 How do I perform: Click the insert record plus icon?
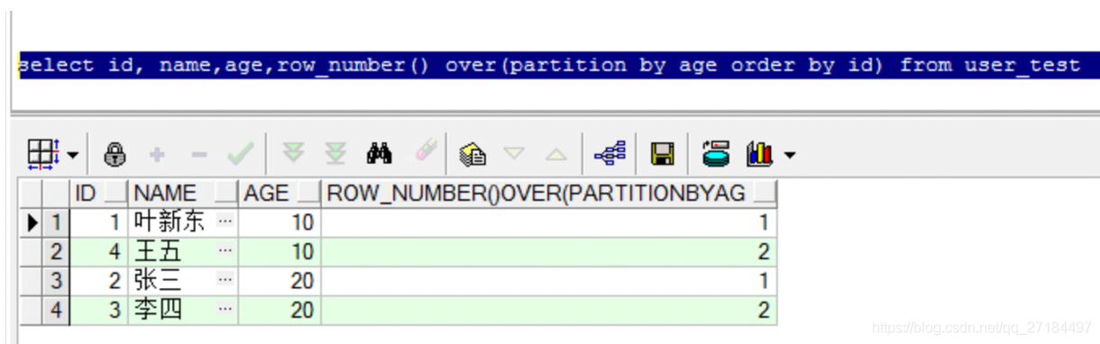[158, 156]
